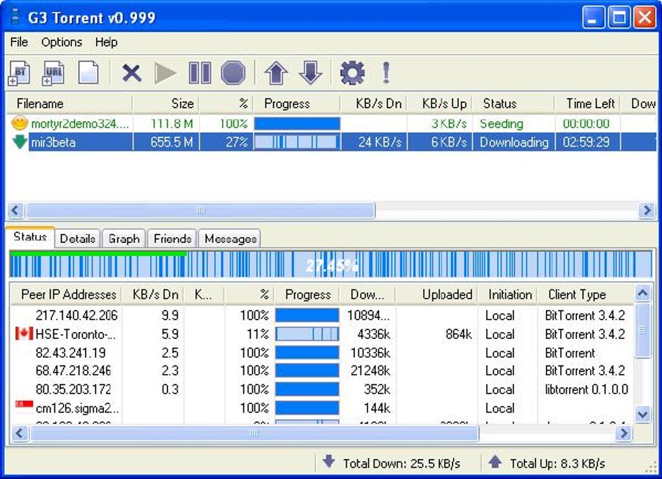Remove torrent with the X icon

click(132, 73)
